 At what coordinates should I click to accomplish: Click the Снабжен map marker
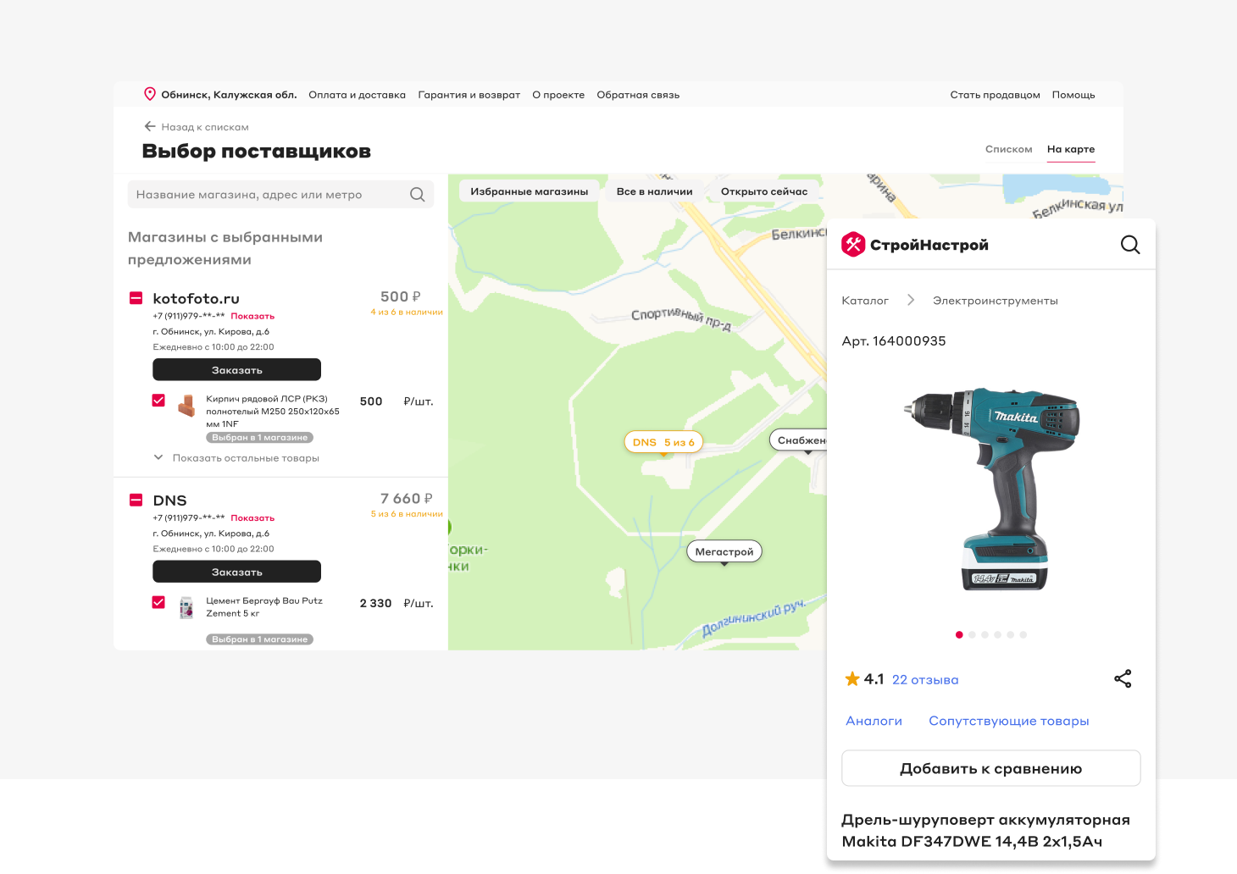[x=798, y=440]
